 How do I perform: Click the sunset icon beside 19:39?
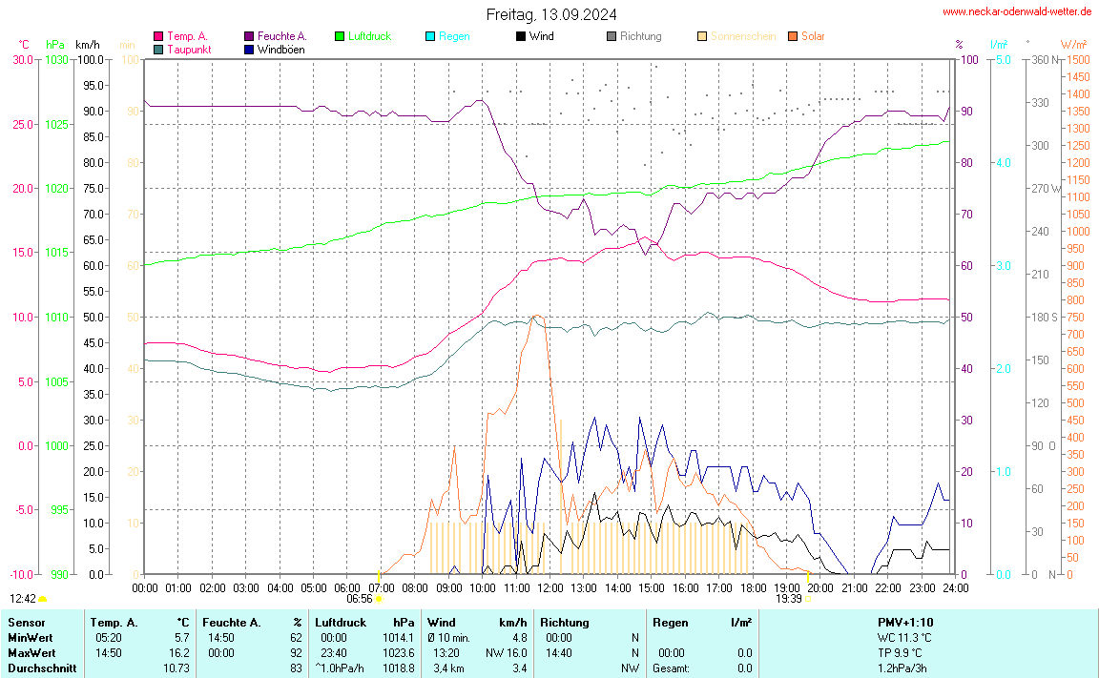pyautogui.click(x=807, y=600)
